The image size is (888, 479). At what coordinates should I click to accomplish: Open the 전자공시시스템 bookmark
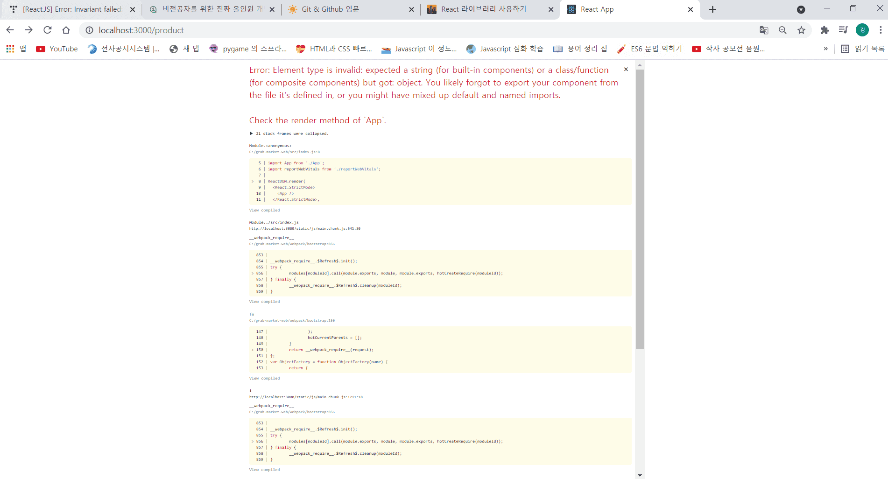coord(124,49)
